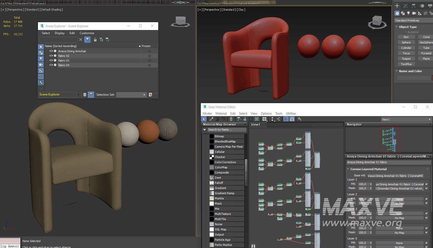Hide fabric 02 using its eye icon

pos(51,56)
